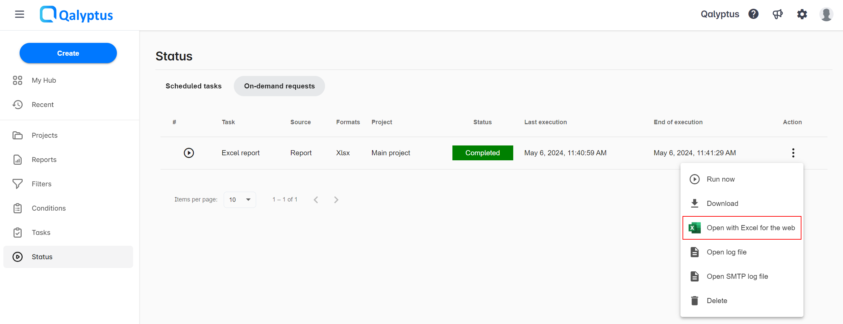
Task: Run the Excel report task via play icon
Action: coord(189,153)
